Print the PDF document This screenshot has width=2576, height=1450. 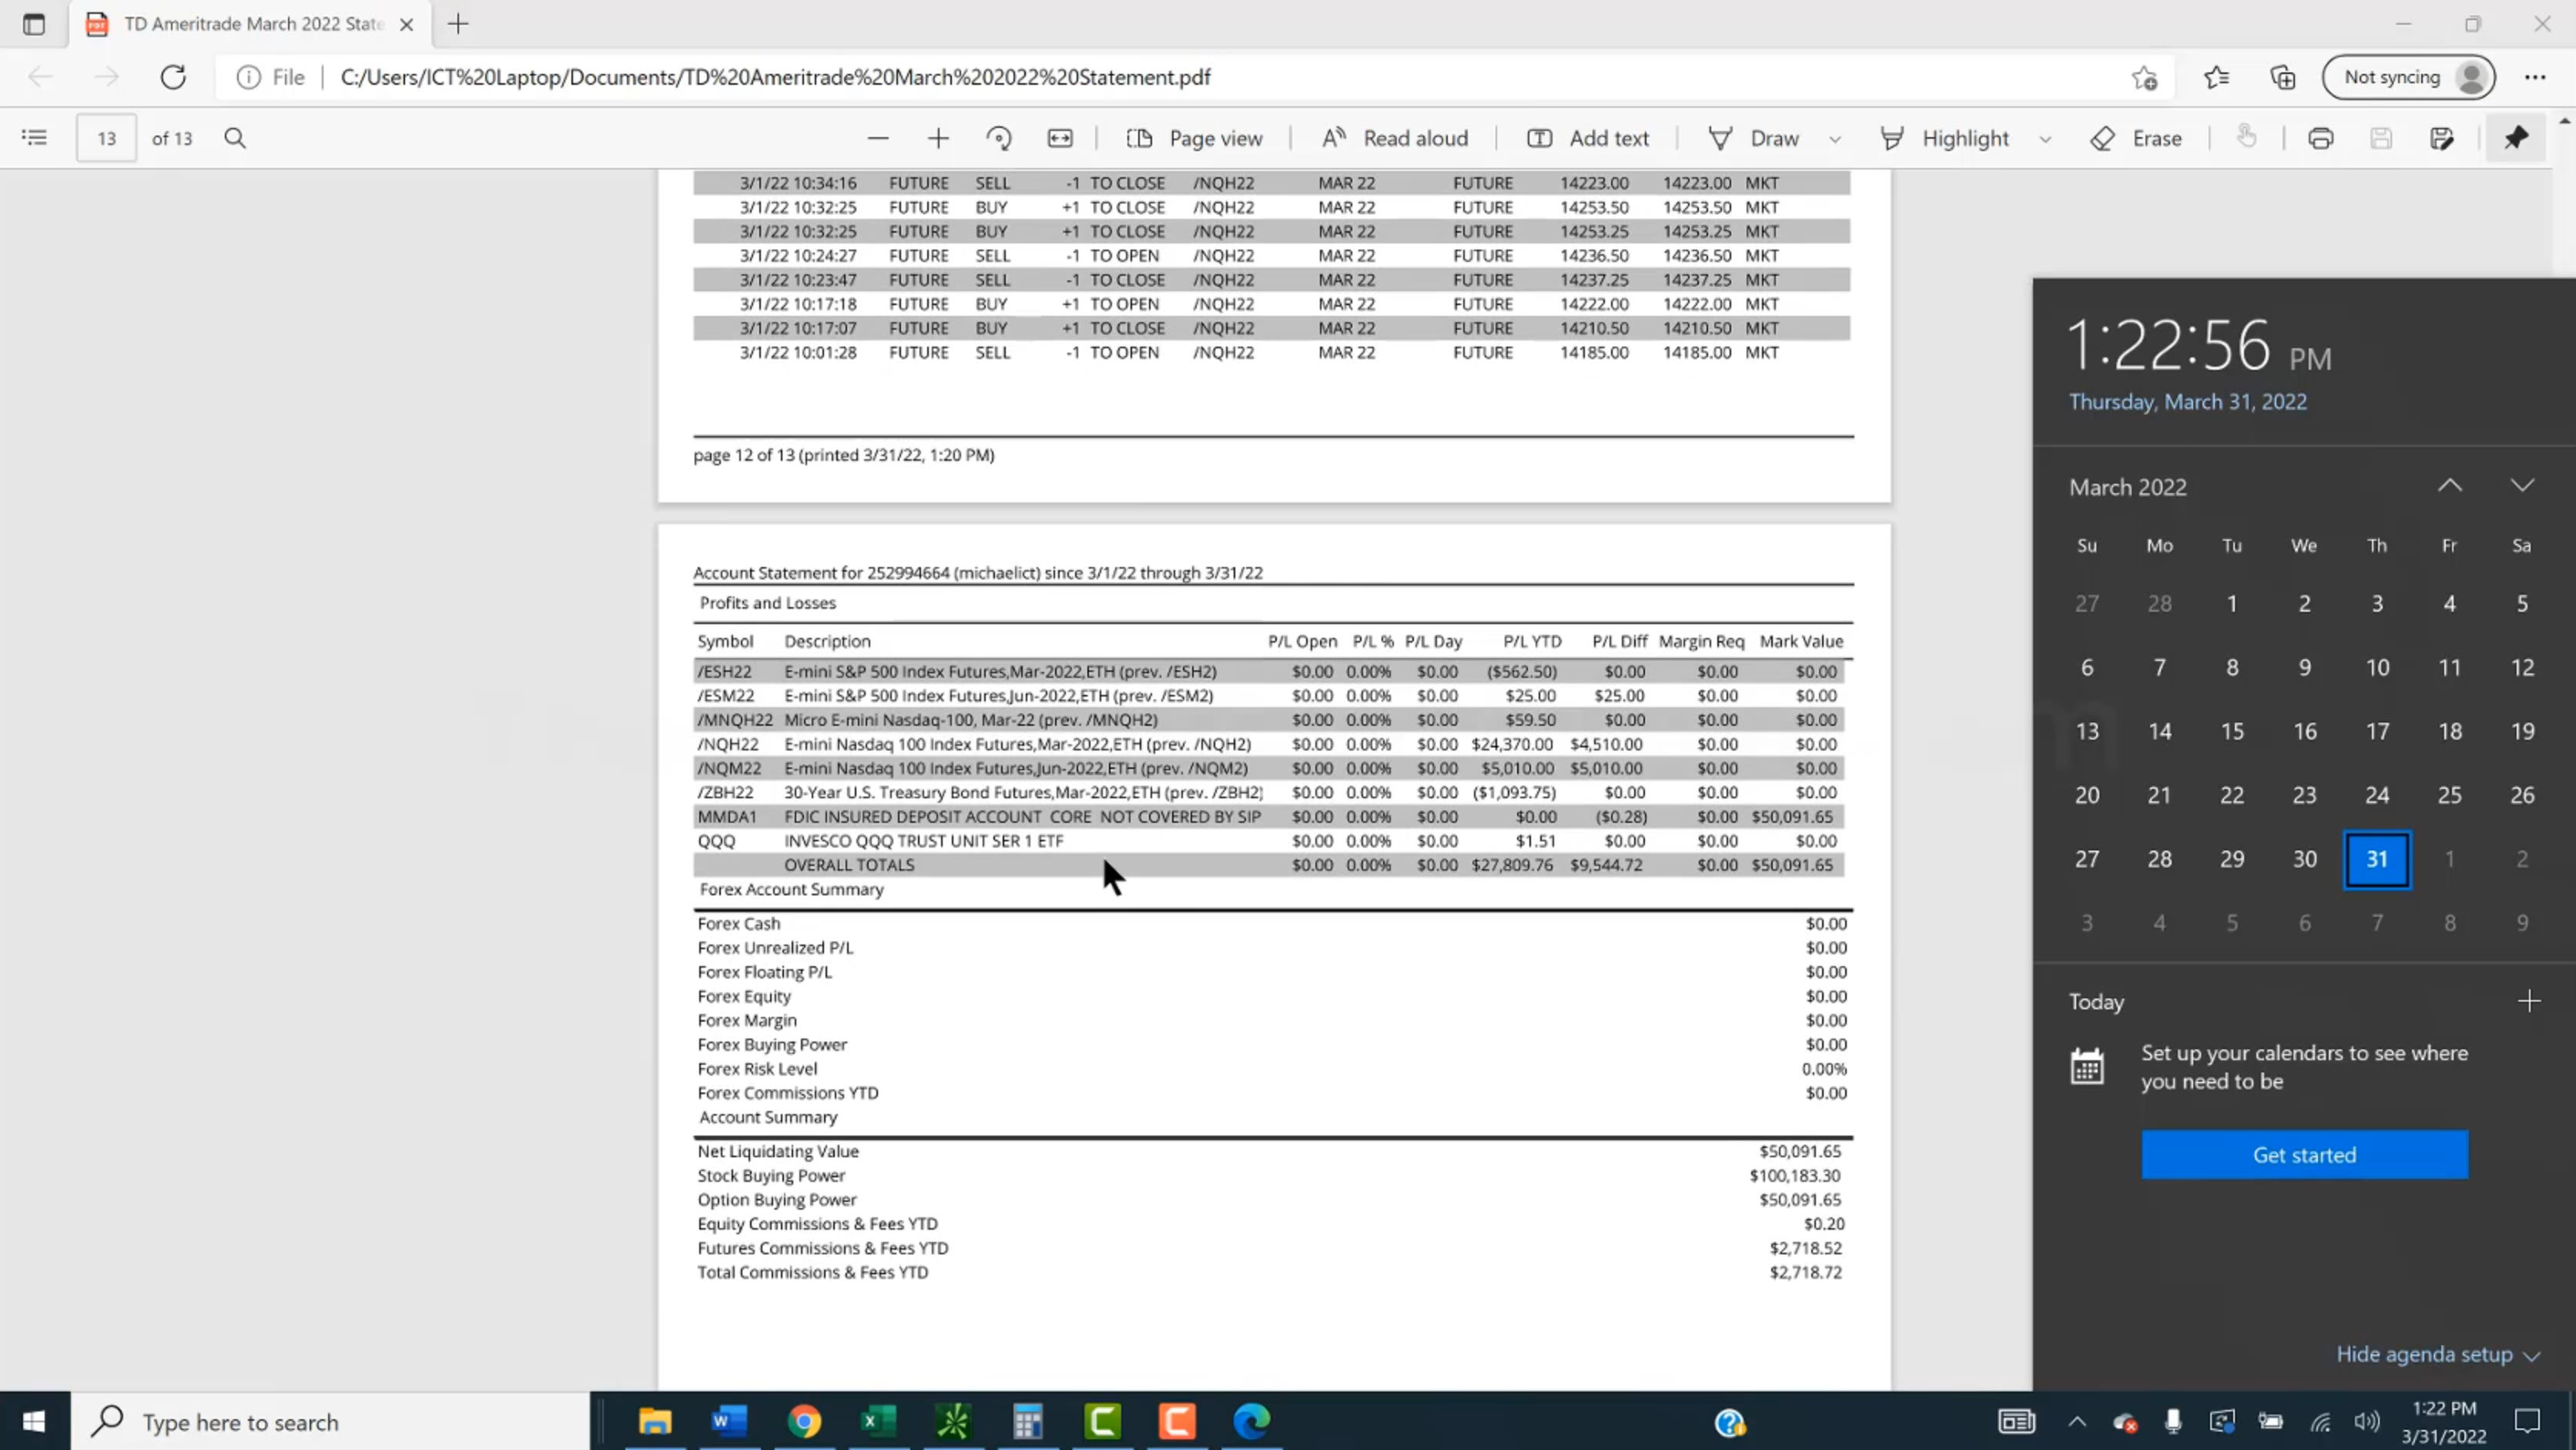click(2321, 138)
